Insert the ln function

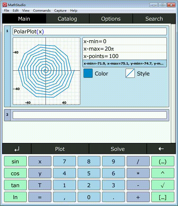point(15,197)
